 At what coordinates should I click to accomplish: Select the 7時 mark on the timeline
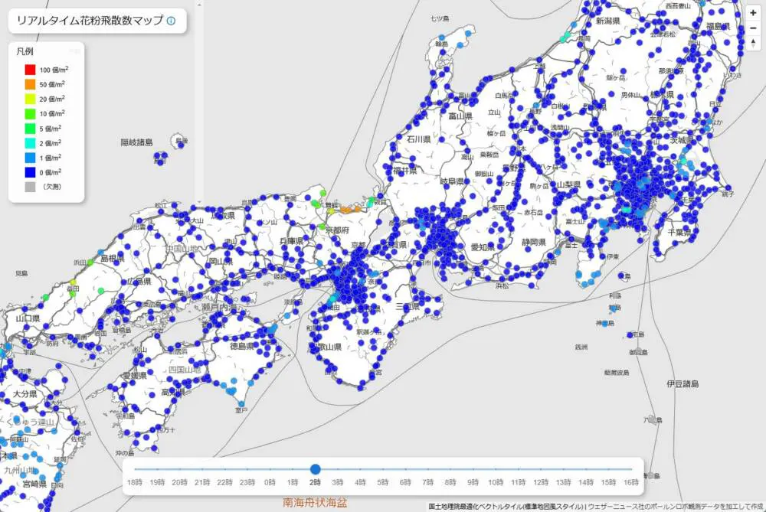[x=428, y=482]
